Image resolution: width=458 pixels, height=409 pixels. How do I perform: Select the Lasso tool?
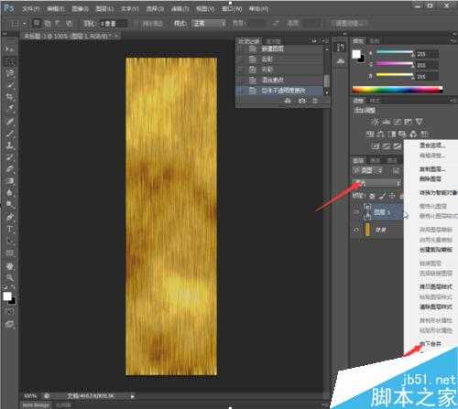[10, 73]
